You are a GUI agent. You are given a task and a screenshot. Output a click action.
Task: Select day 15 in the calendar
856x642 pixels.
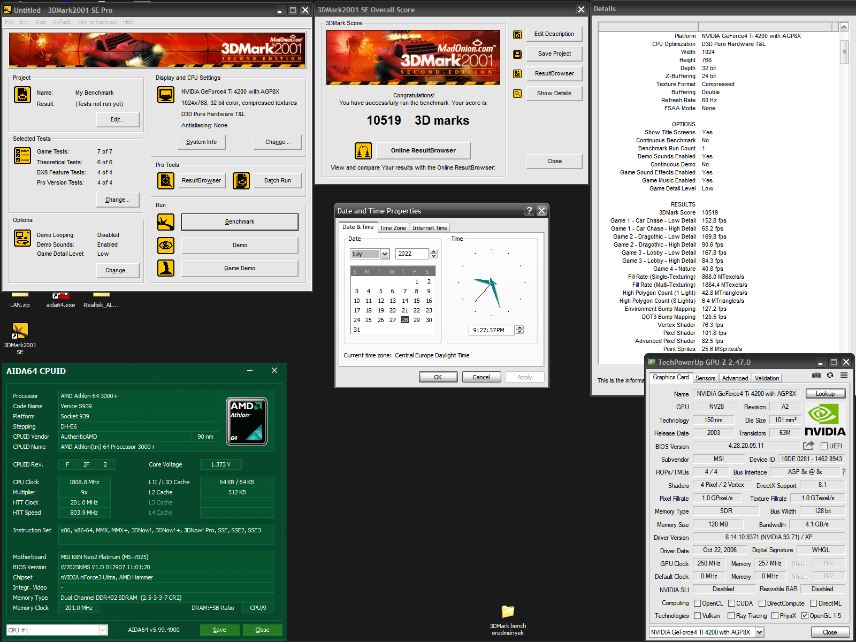(x=417, y=301)
